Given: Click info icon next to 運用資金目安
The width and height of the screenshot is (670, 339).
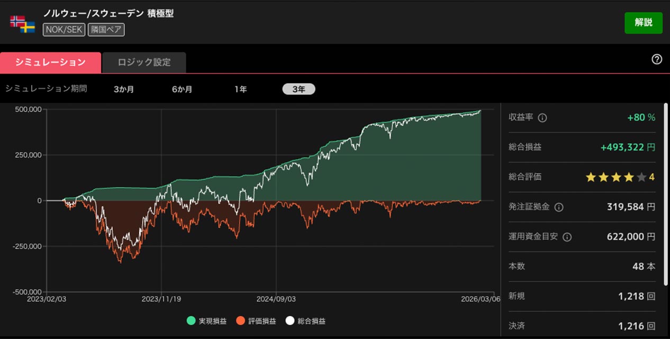Looking at the screenshot, I should click(x=567, y=237).
